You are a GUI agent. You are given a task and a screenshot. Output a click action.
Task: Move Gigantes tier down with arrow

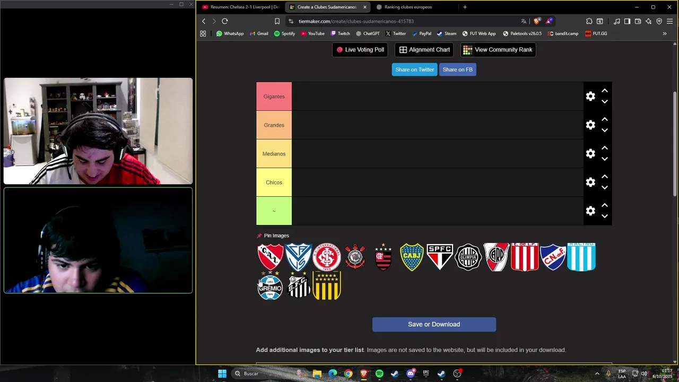point(605,101)
